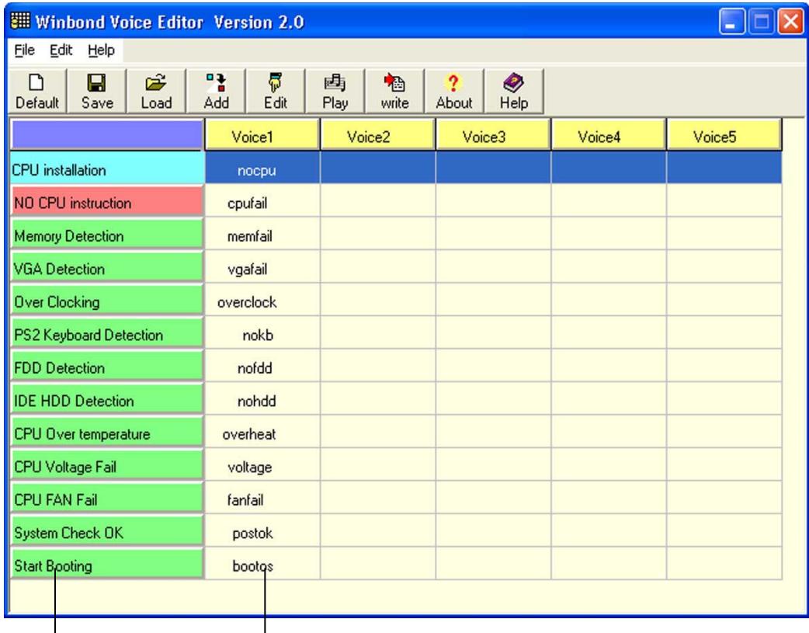Image resolution: width=809 pixels, height=633 pixels.
Task: Open the Help book icon
Action: [514, 92]
